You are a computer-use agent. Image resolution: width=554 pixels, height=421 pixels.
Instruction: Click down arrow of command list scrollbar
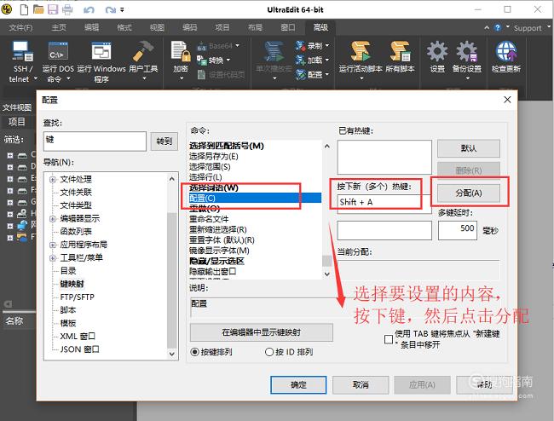tap(326, 274)
